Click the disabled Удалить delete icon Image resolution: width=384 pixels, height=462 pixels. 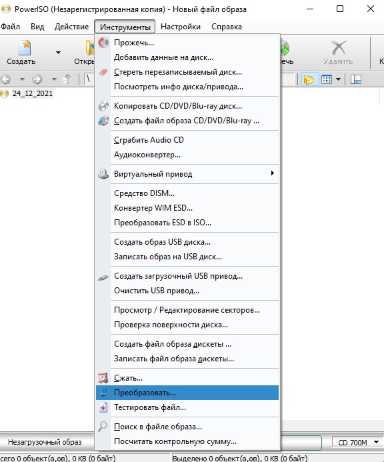338,48
